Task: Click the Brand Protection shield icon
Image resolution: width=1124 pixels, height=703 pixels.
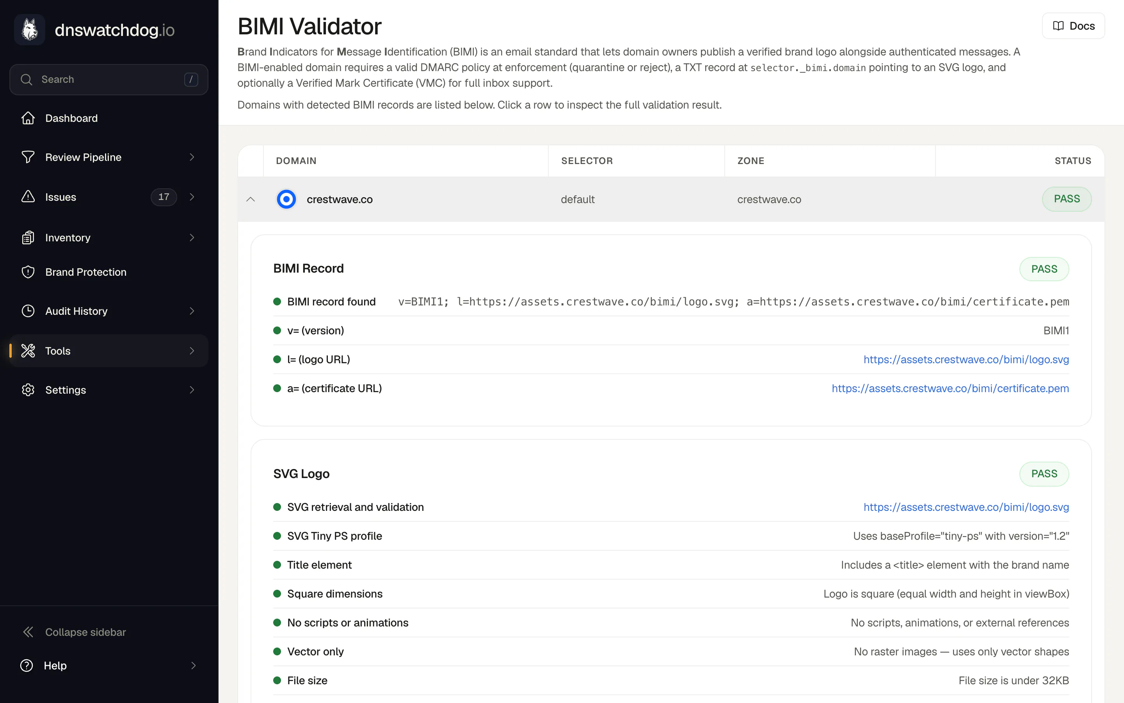Action: point(28,272)
